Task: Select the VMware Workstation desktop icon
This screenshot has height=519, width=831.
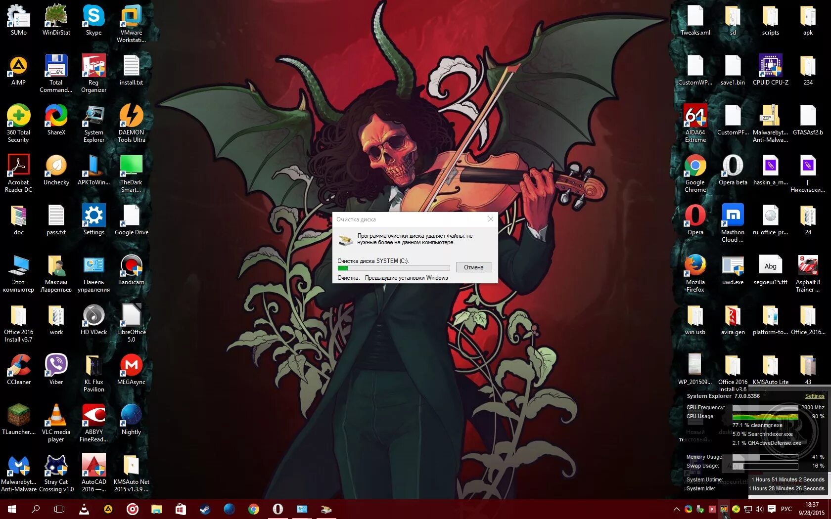Action: pos(132,24)
